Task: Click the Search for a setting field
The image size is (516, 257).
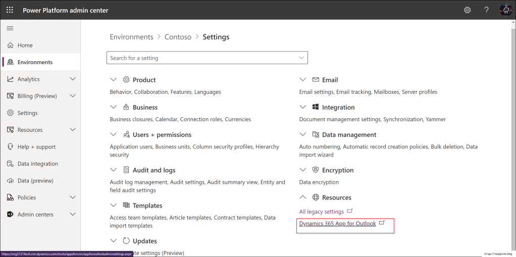Action: tap(202, 58)
